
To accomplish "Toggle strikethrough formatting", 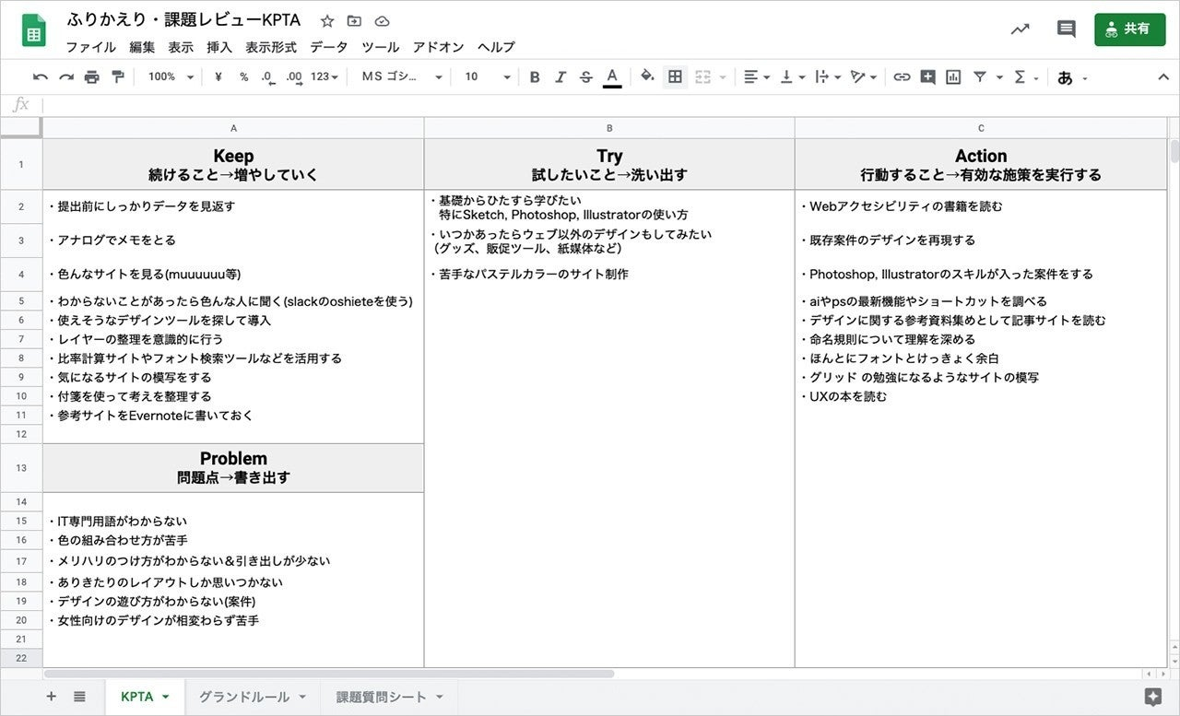I will pos(585,77).
